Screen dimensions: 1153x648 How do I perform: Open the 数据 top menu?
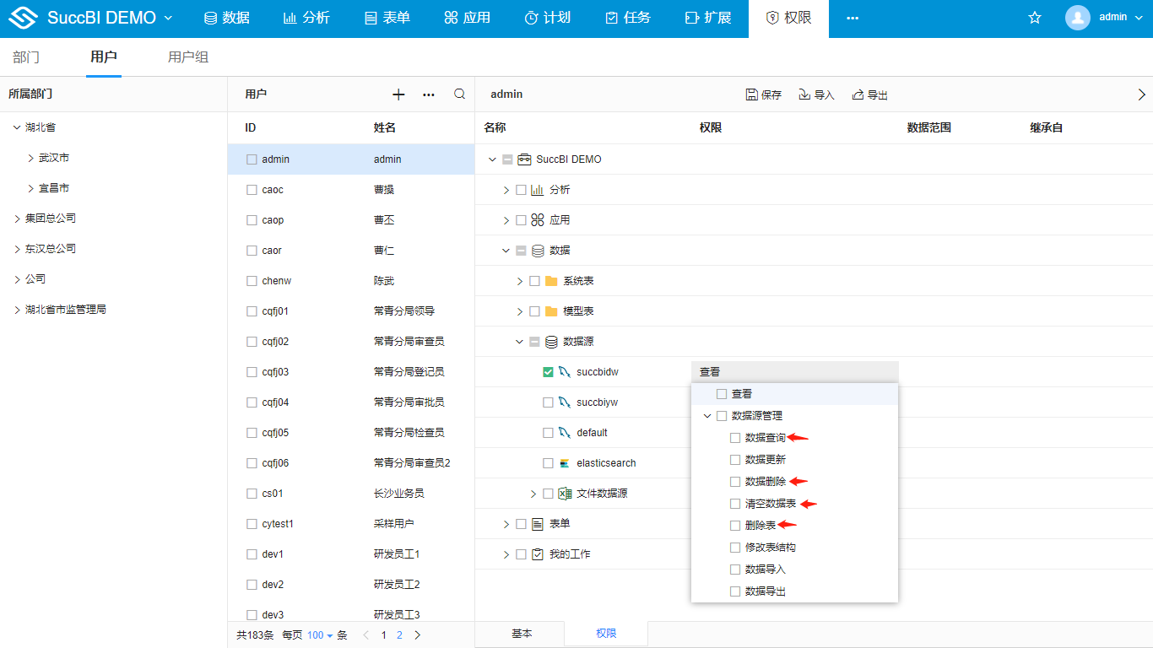pos(226,18)
